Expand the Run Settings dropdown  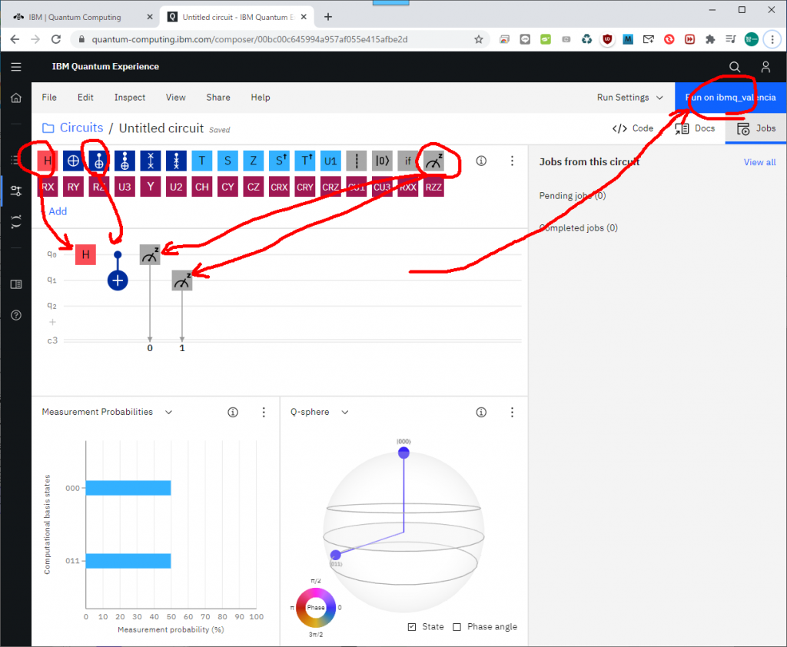coord(629,98)
